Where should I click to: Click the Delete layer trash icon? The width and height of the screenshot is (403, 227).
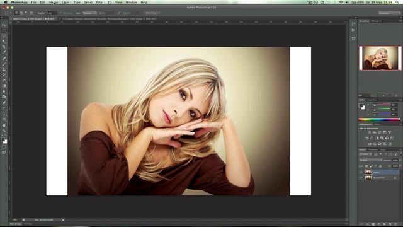[x=395, y=224]
